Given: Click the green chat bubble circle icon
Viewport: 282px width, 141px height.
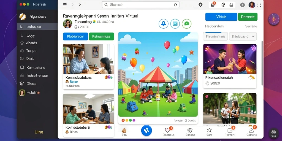Looking at the screenshot, I should (x=186, y=24).
